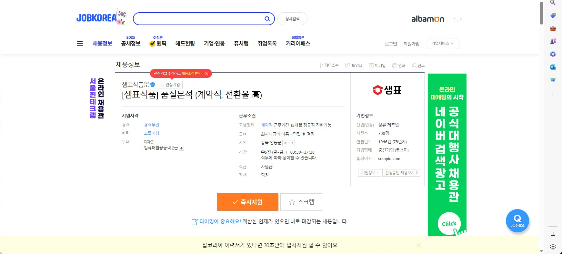Viewport: 562px width, 254px height.
Task: Click the sidebar Microsoft 365 icon
Action: pyautogui.click(x=553, y=54)
